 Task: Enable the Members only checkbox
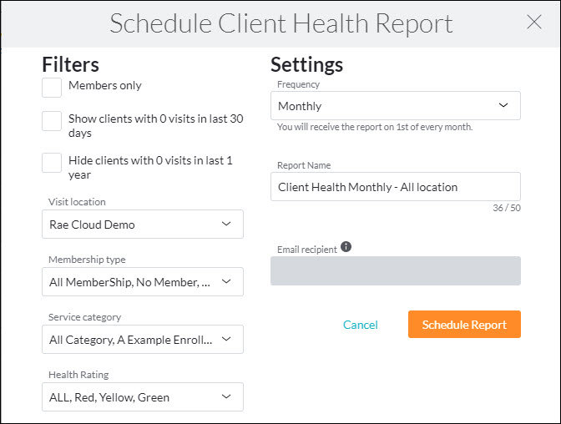click(x=52, y=88)
